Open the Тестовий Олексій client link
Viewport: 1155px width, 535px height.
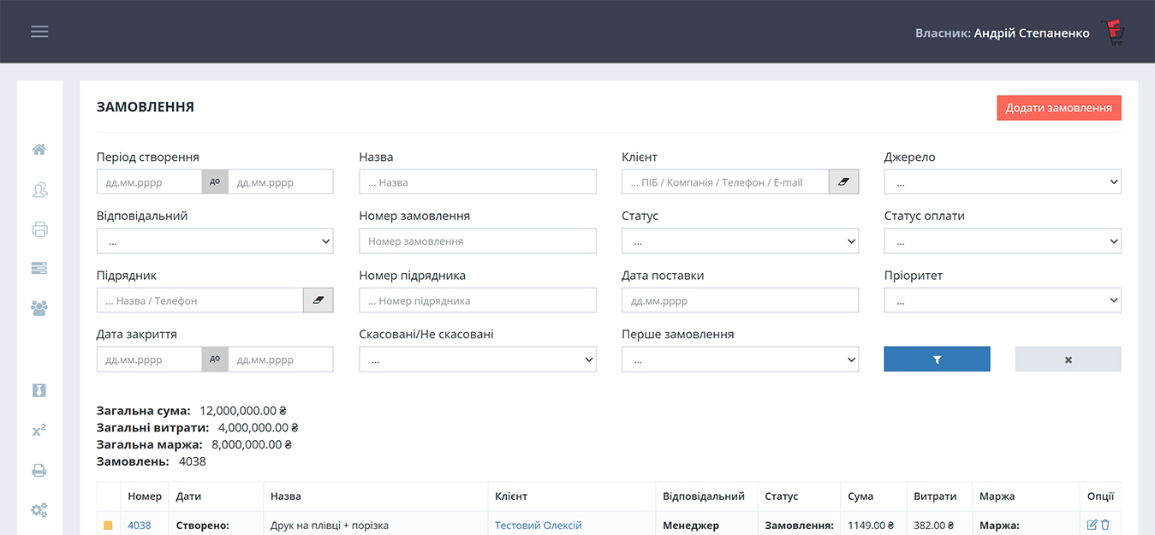pos(538,526)
